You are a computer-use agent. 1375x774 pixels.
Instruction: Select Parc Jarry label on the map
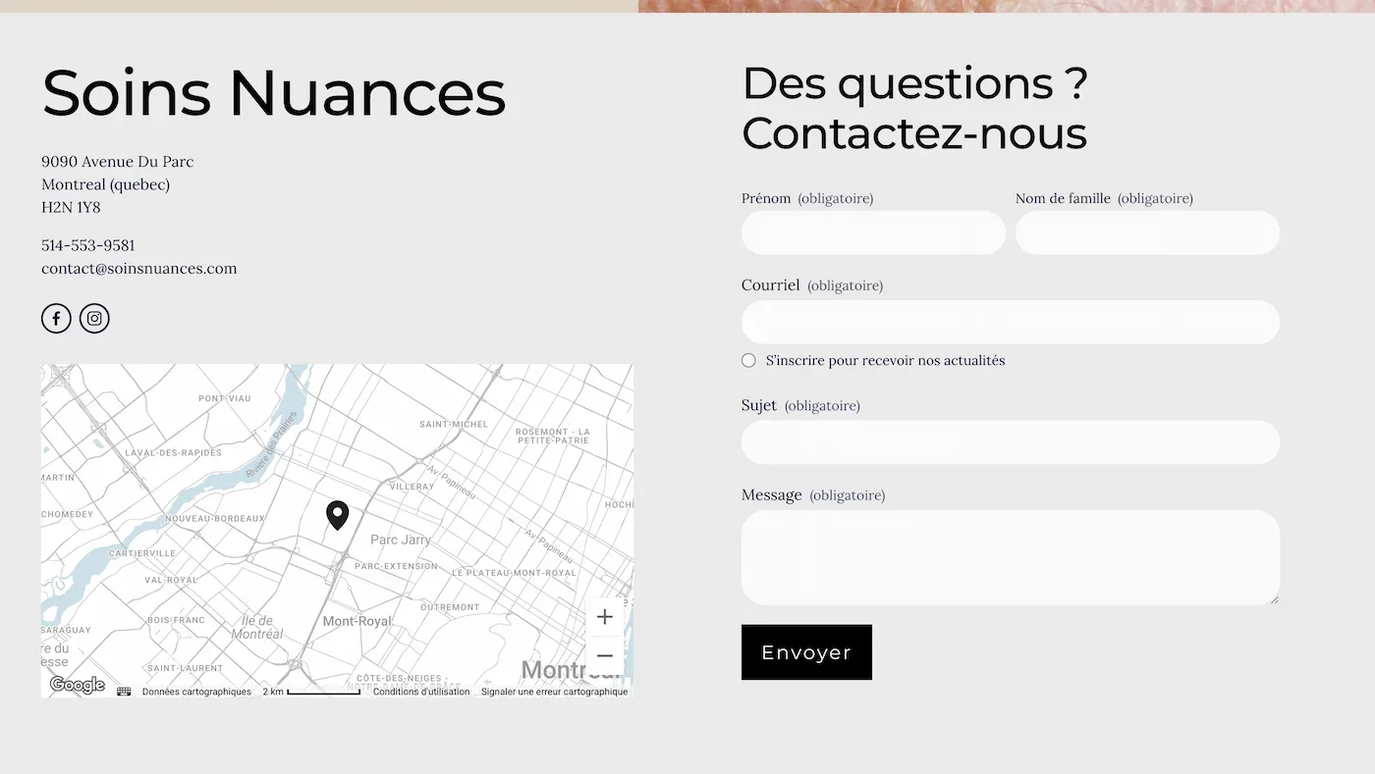point(401,539)
